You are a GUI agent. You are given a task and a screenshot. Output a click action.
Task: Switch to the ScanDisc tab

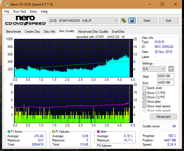click(118, 32)
